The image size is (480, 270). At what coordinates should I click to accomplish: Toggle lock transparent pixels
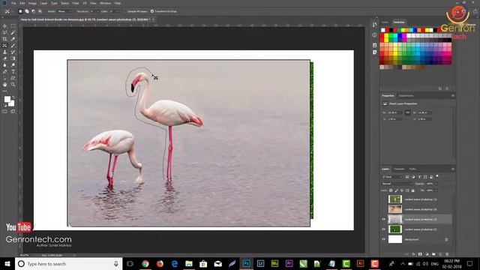coord(391,190)
